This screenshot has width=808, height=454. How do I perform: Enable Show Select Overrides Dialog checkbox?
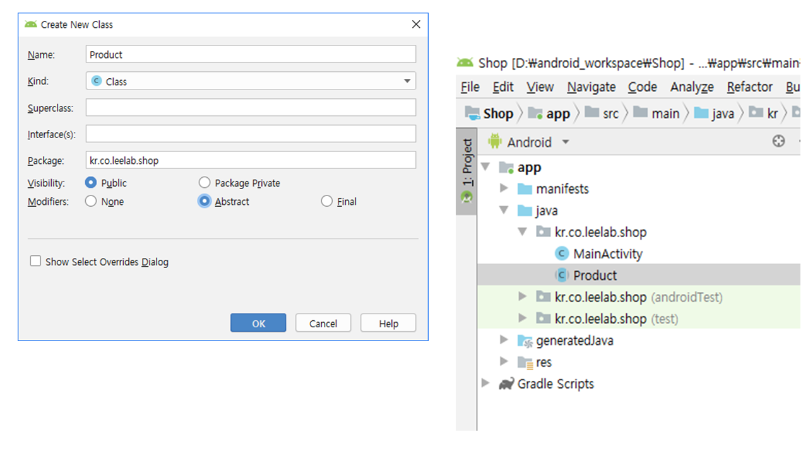[x=35, y=261]
